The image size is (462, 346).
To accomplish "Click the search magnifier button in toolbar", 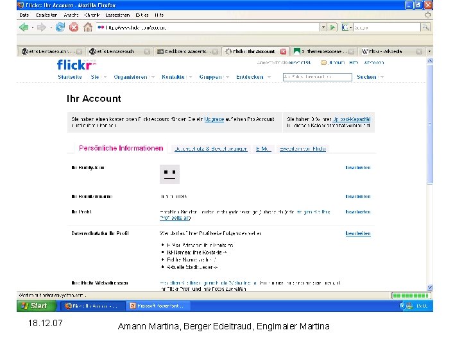I will tap(425, 28).
